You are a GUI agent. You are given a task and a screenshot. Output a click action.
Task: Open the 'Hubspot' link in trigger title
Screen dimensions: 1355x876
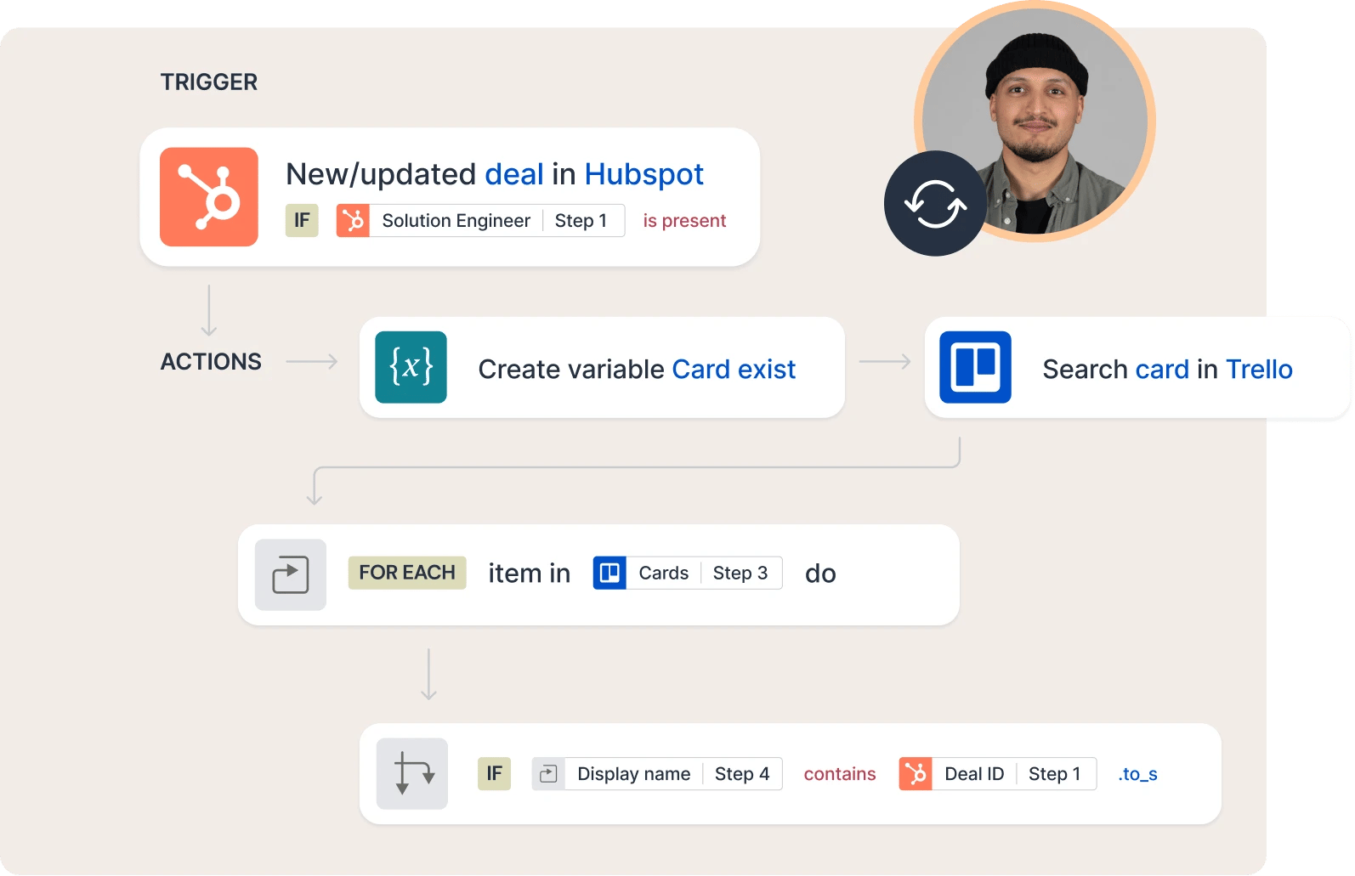tap(644, 174)
